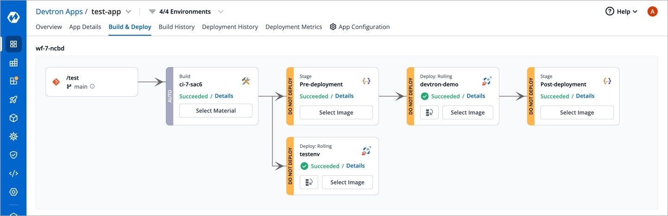Open the cube icon in the sidebar
Screen dimensions: 668x216
[13, 118]
